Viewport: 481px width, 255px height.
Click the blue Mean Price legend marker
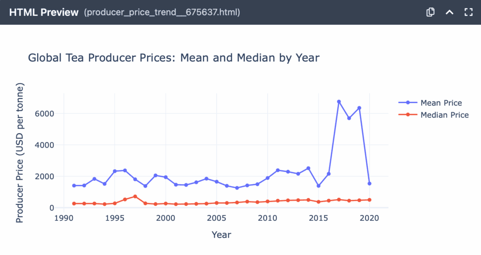pyautogui.click(x=408, y=103)
